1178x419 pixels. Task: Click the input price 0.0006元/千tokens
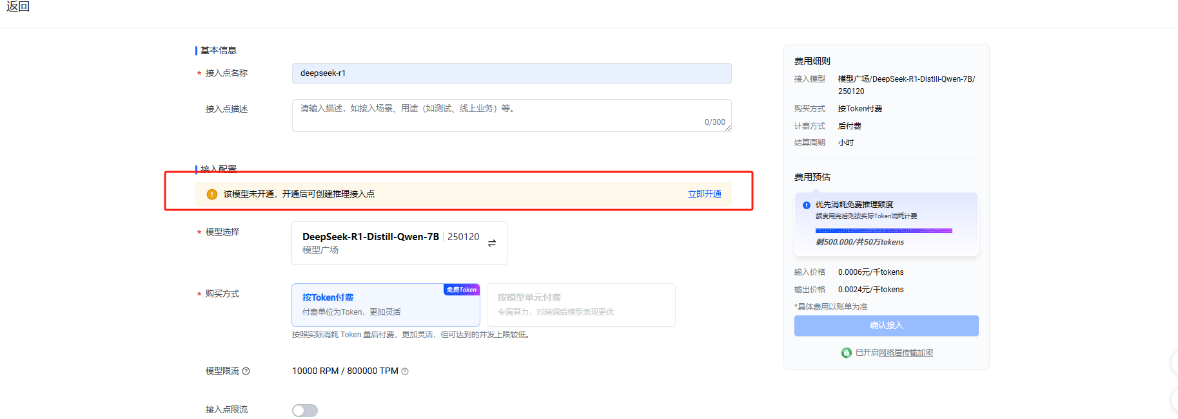pos(870,272)
